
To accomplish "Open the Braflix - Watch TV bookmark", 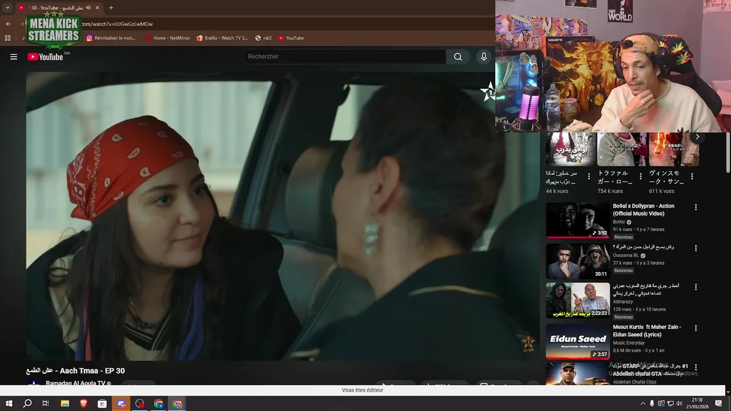I will click(222, 38).
